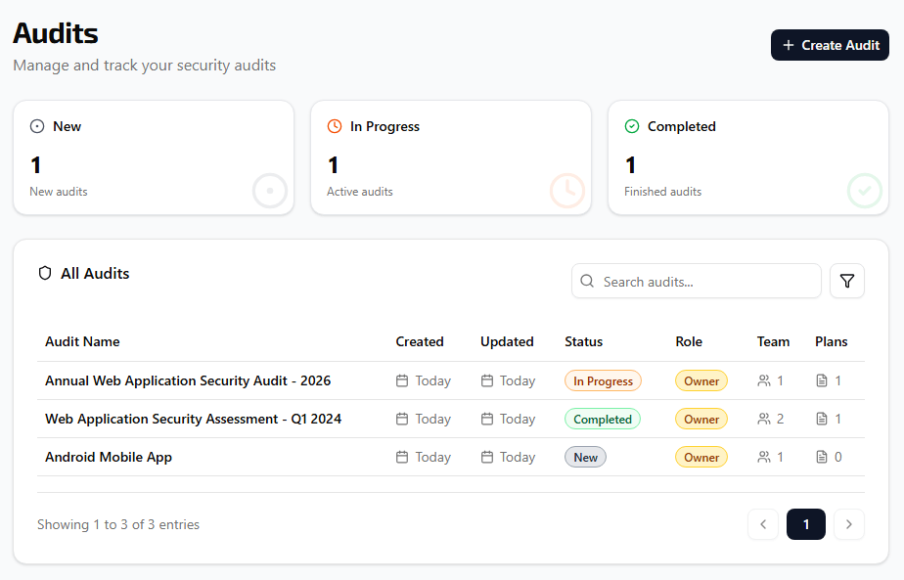Click the team members icon for Web Application Security Assessment

click(x=763, y=419)
